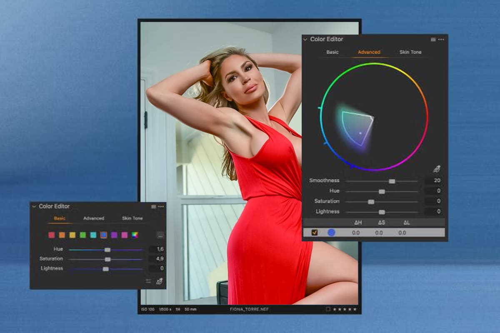Click the multicolor rainbow swatch icon

(135, 235)
